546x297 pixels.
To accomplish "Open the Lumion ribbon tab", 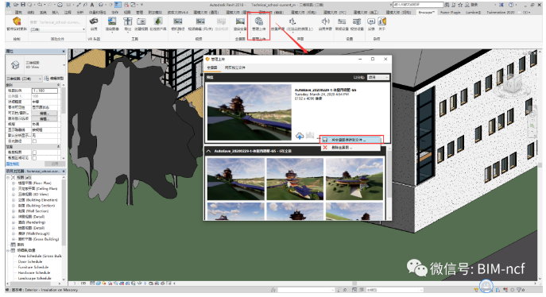I will [473, 12].
